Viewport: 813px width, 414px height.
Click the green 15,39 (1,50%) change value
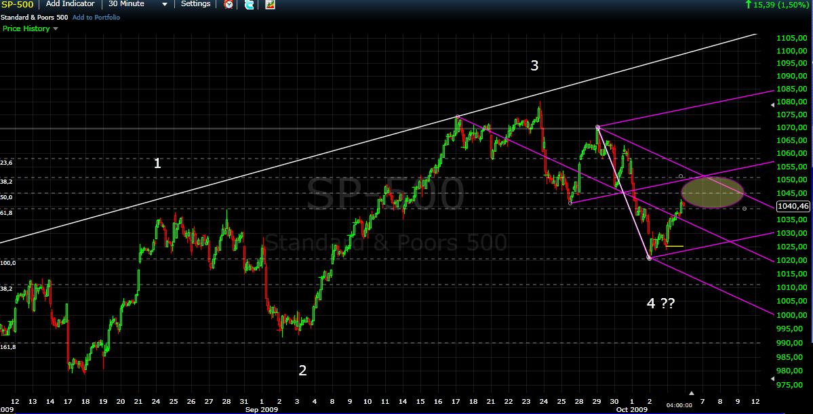(x=776, y=5)
